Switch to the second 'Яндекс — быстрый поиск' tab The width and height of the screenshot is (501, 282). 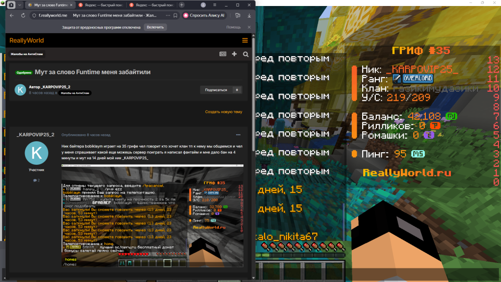pyautogui.click(x=151, y=5)
